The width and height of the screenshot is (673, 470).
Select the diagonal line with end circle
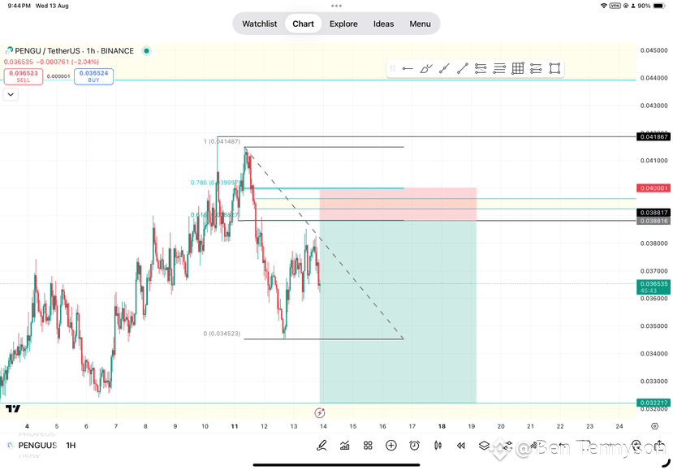462,69
